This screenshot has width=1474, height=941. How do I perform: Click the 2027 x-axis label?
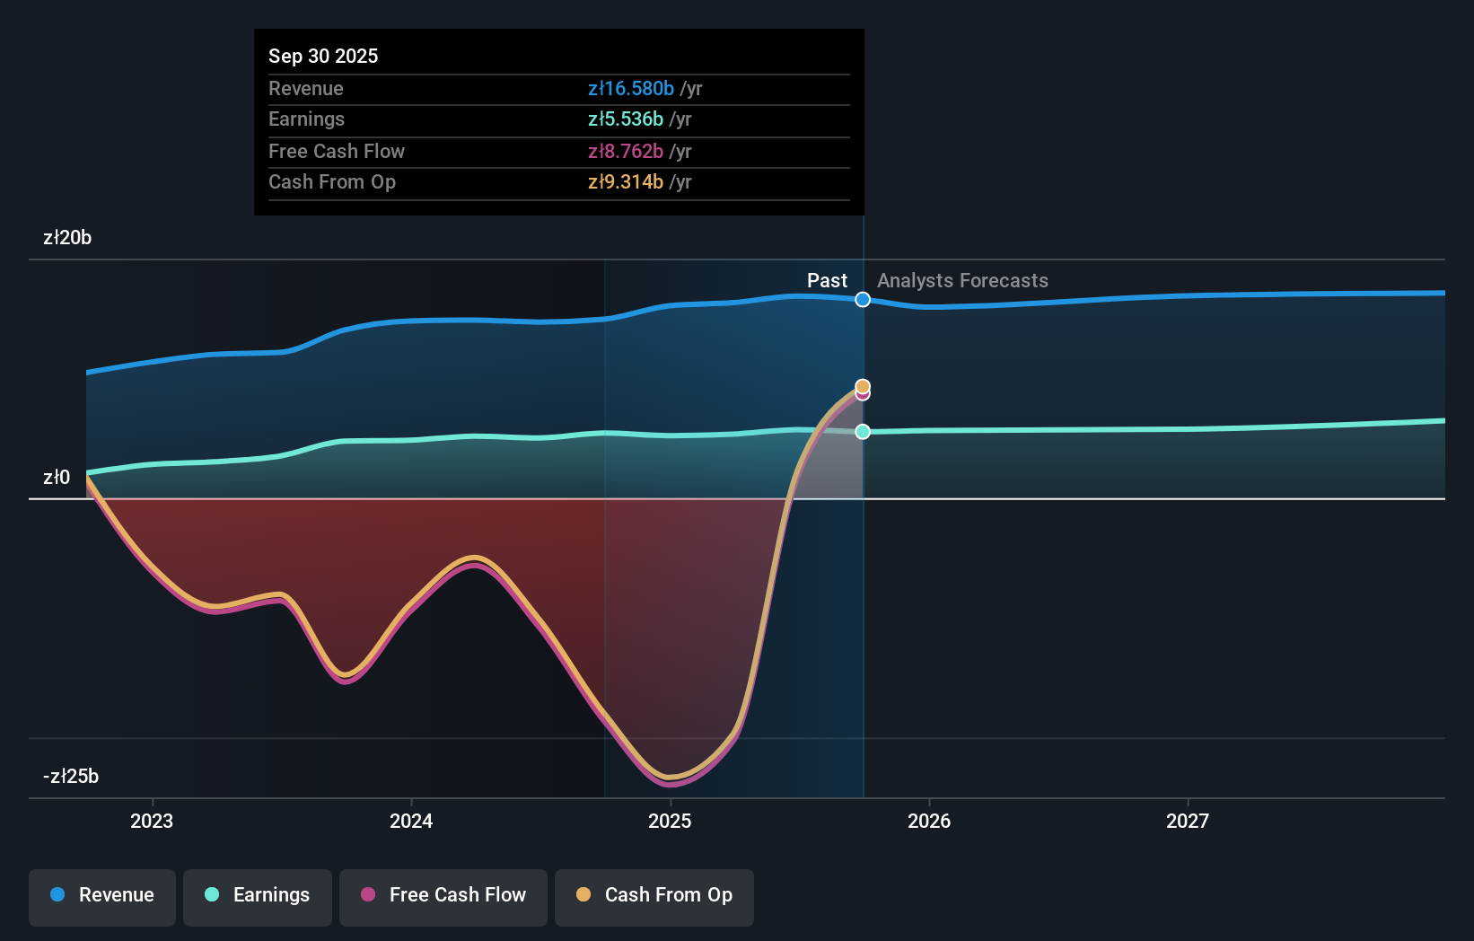coord(1188,821)
